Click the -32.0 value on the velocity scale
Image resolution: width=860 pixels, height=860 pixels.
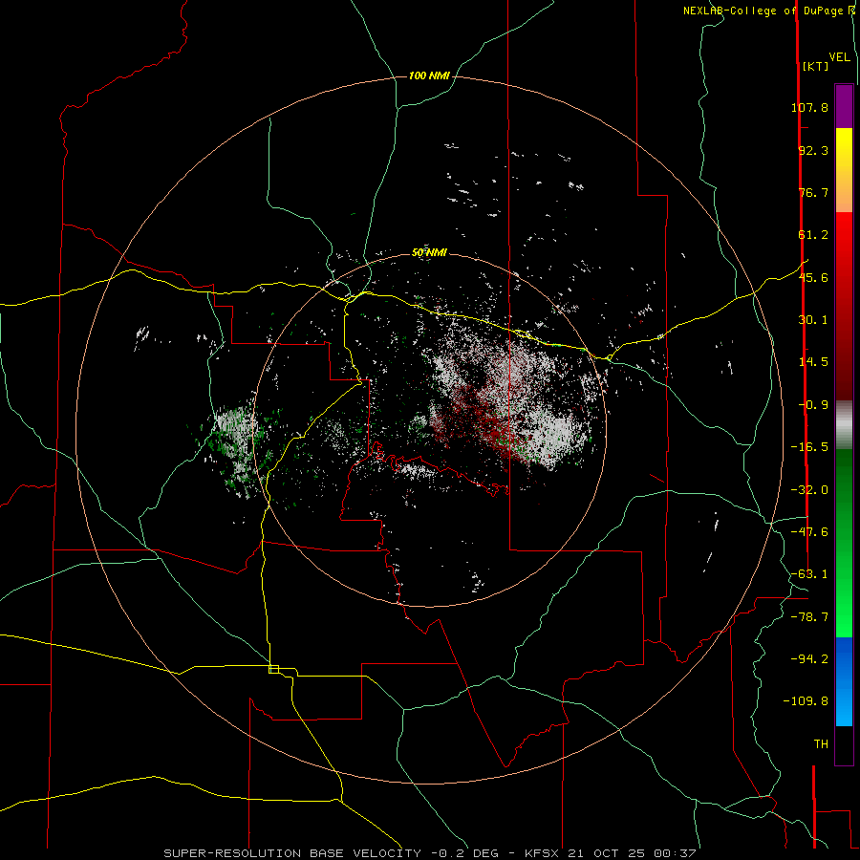pos(809,490)
